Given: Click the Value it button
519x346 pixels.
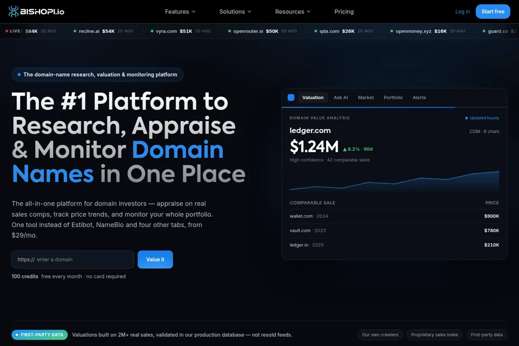Looking at the screenshot, I should tap(155, 259).
